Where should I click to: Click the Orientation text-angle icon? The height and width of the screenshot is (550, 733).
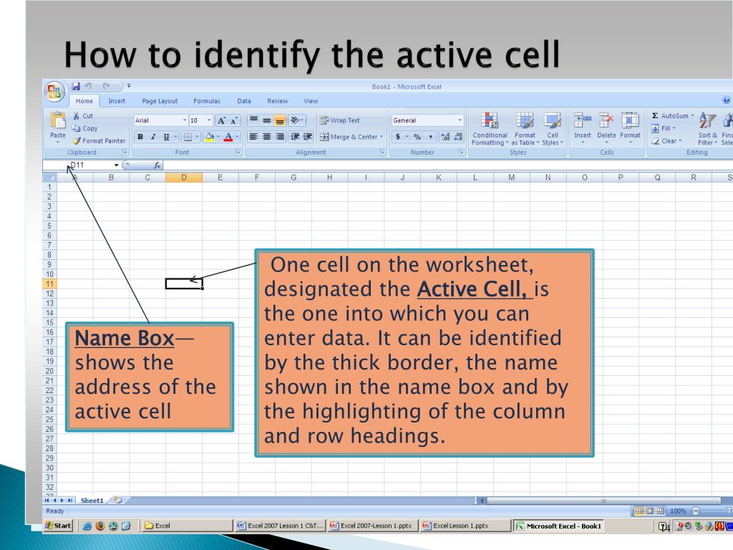295,120
